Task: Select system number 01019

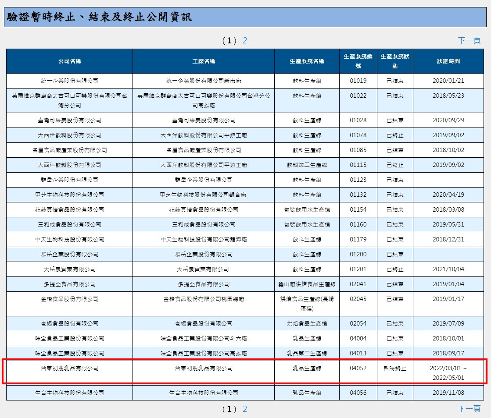Action: click(x=358, y=81)
